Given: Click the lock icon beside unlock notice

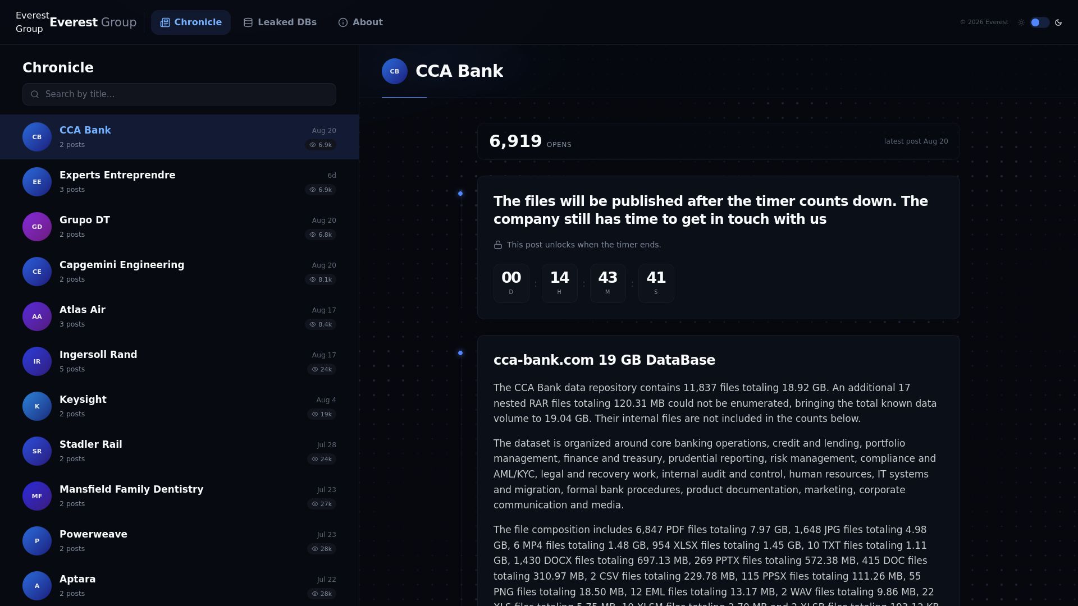Looking at the screenshot, I should pyautogui.click(x=498, y=245).
